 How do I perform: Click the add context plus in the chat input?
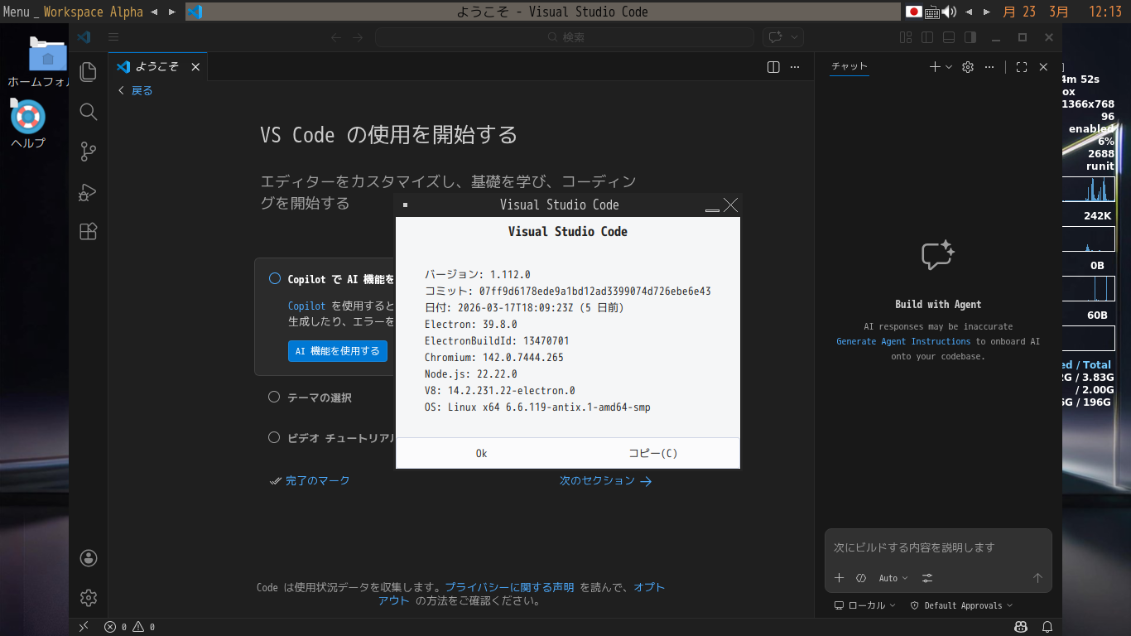coord(839,578)
